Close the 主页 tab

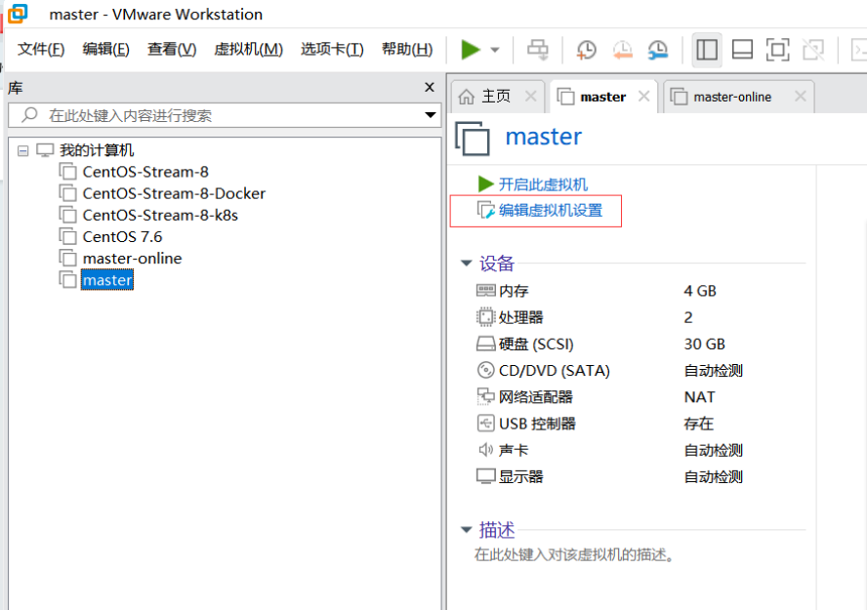[531, 97]
